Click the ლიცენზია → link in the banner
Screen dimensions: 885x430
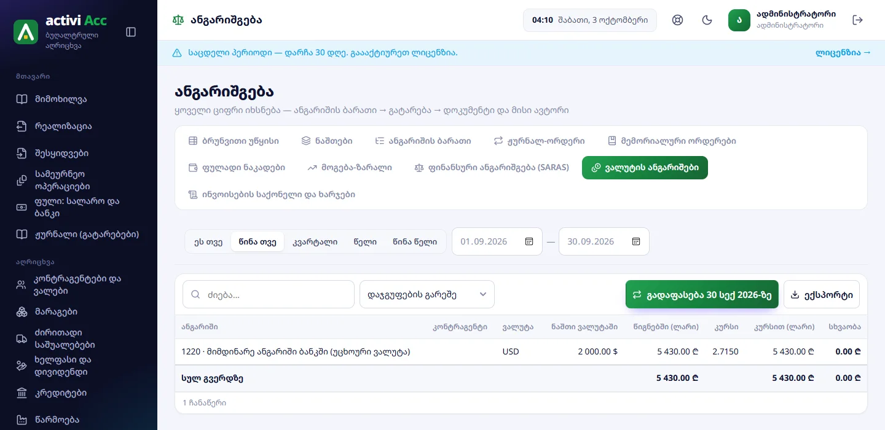coord(843,53)
